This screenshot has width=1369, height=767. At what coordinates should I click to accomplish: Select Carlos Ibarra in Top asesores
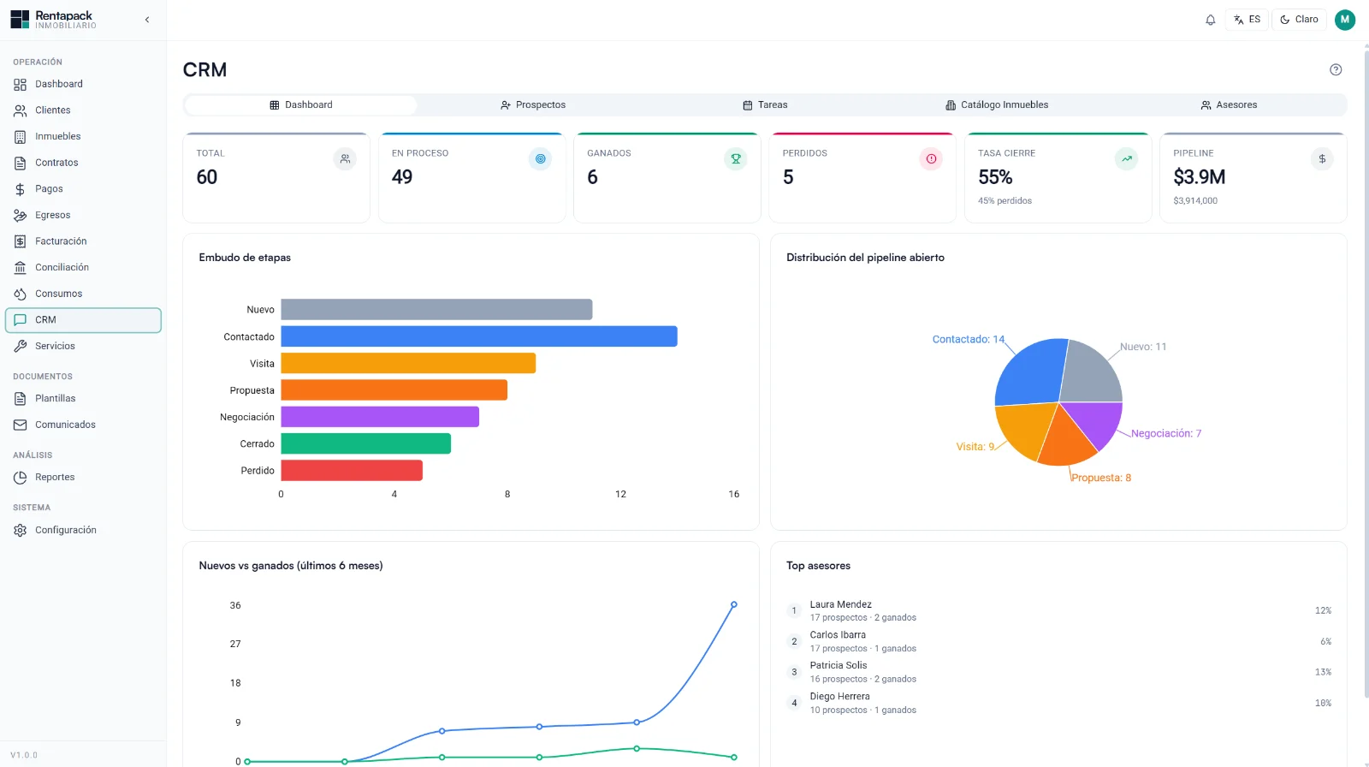point(1058,641)
